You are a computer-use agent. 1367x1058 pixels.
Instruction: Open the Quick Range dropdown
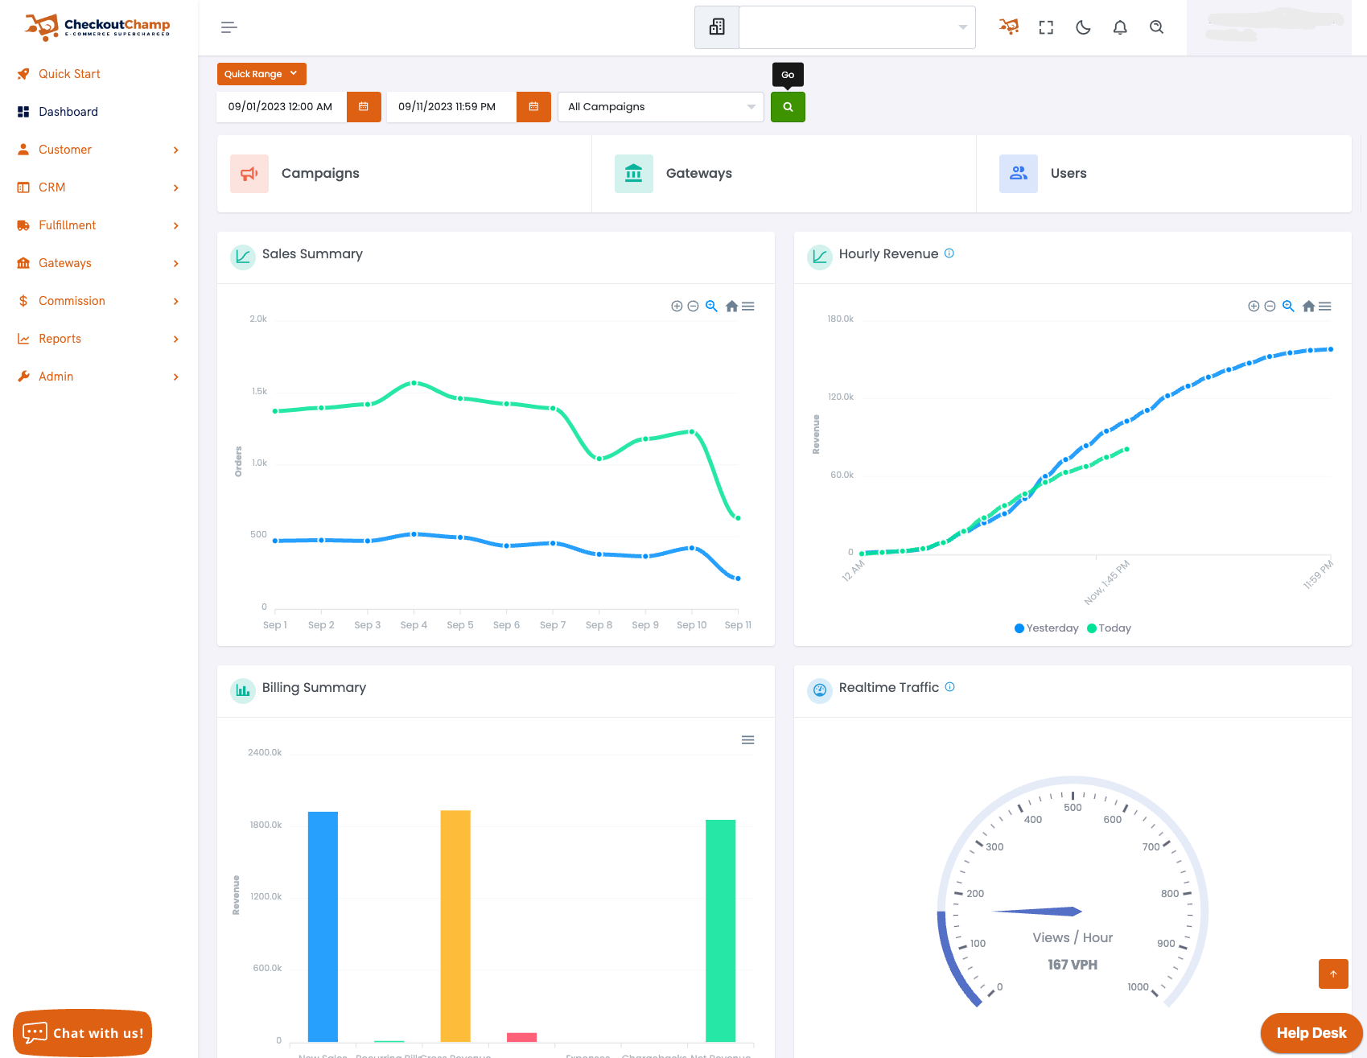[261, 74]
